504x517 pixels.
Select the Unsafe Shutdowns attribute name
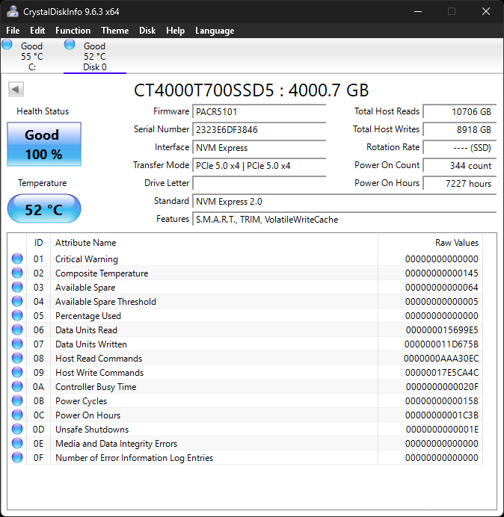(x=92, y=430)
